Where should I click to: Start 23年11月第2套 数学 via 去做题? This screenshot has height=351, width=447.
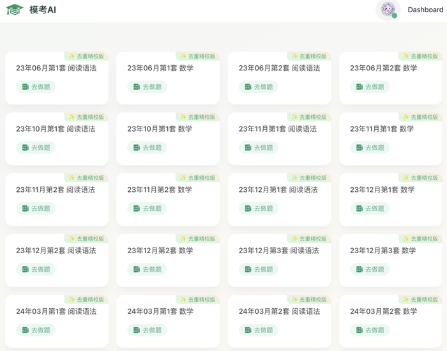coord(147,208)
